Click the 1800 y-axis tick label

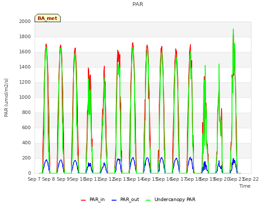(25, 36)
